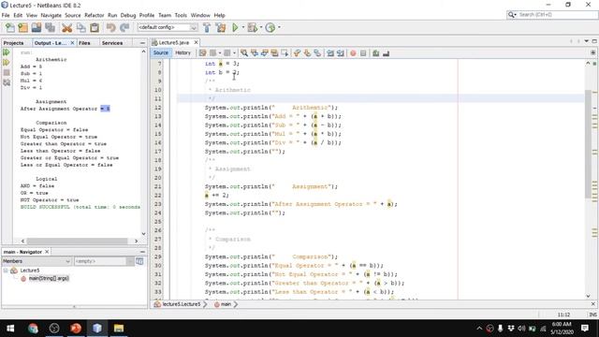Viewport: 599px width, 337px height.
Task: Toggle Rectangular Selection in editor toolbar
Action: coord(285,53)
